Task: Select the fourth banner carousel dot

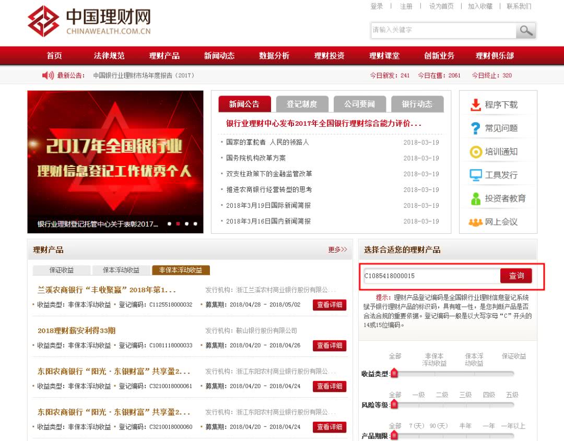Action: pos(195,223)
